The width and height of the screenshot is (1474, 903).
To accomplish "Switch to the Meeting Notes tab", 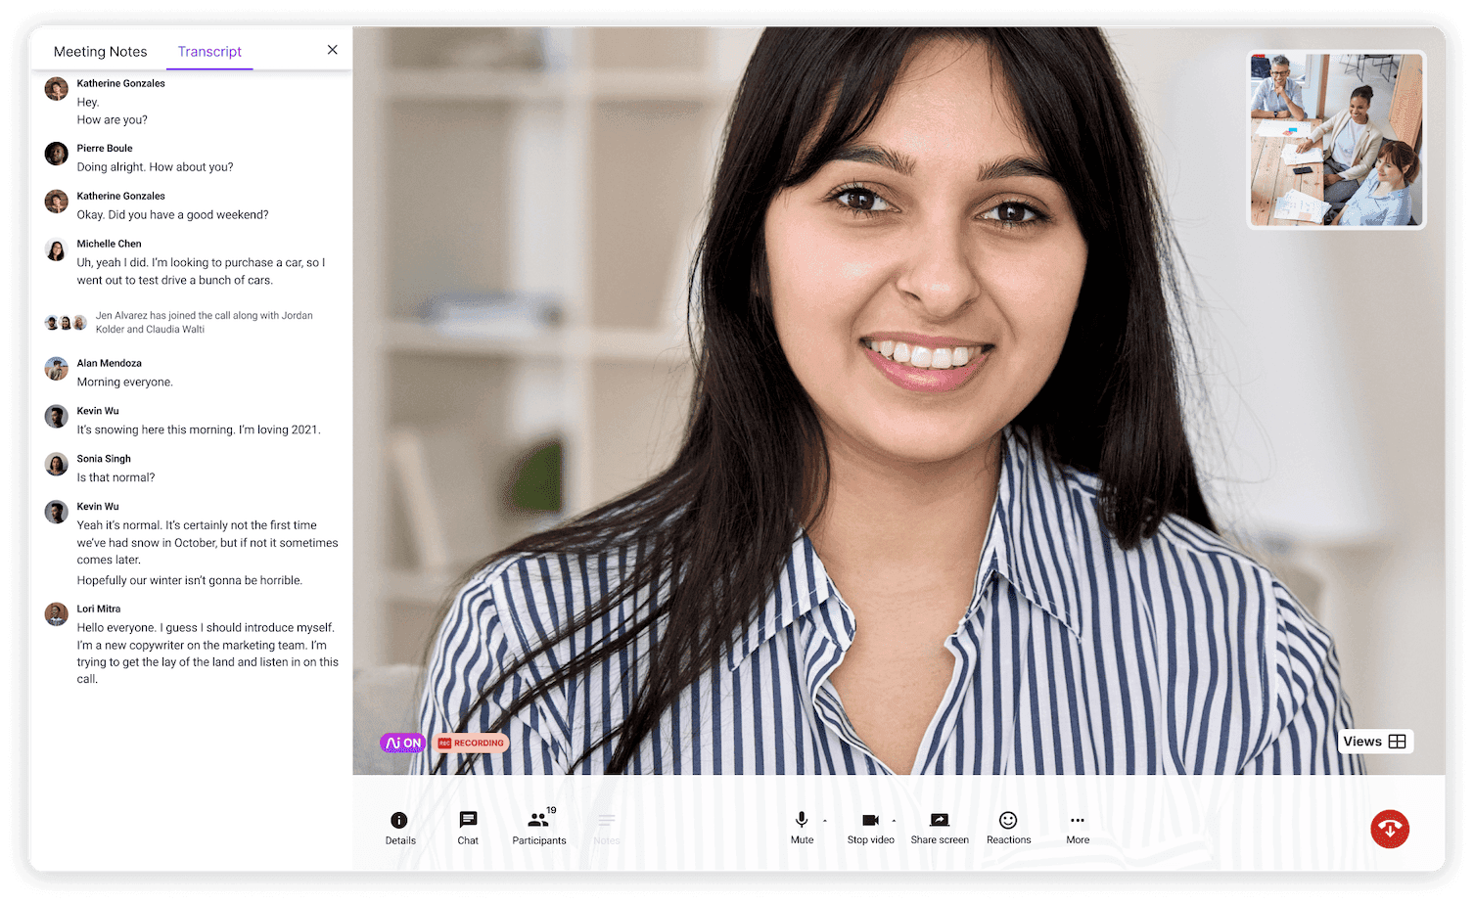I will pyautogui.click(x=100, y=51).
